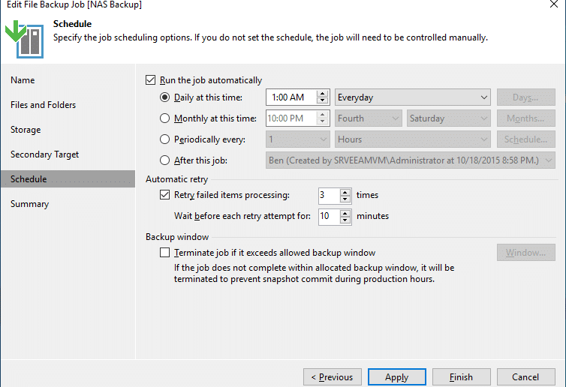Select Periodically every radio button
Viewport: 566px width, 387px height.
[164, 139]
